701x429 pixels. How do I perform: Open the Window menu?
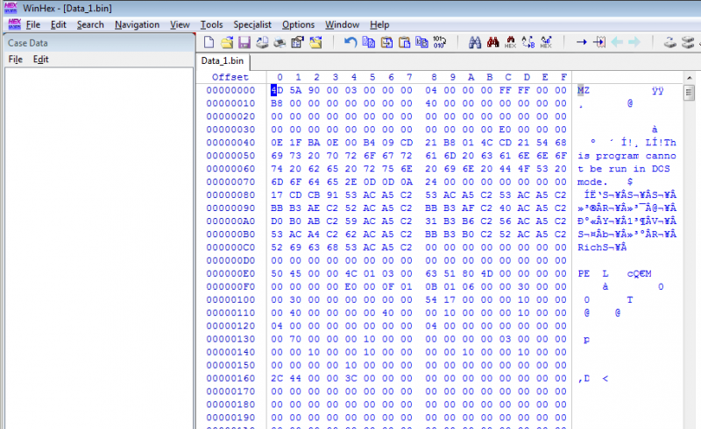pos(342,25)
